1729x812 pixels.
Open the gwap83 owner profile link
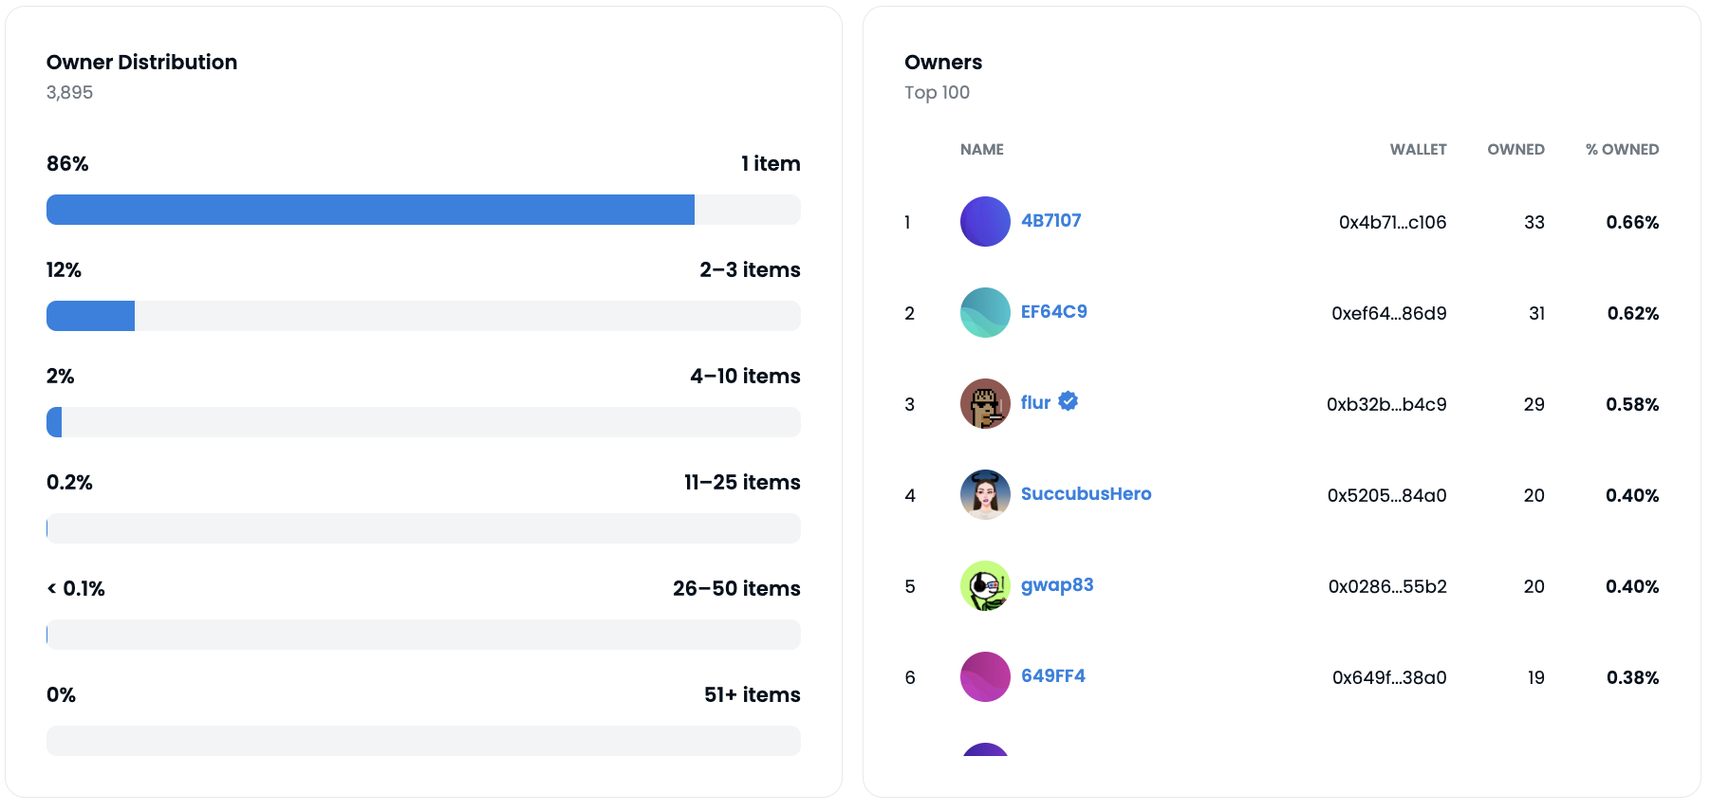1057,584
